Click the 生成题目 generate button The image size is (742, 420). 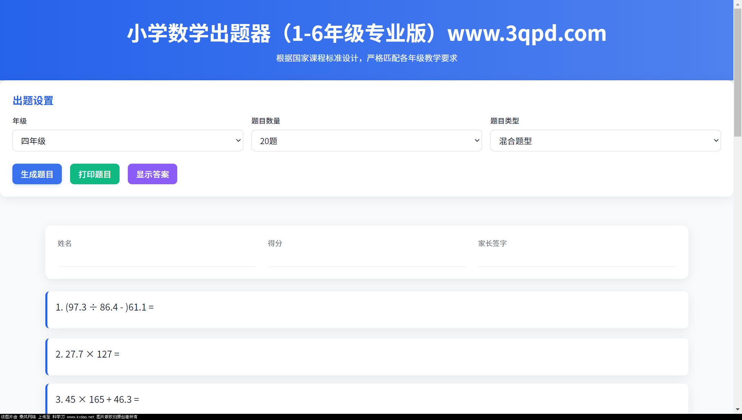[x=37, y=174]
